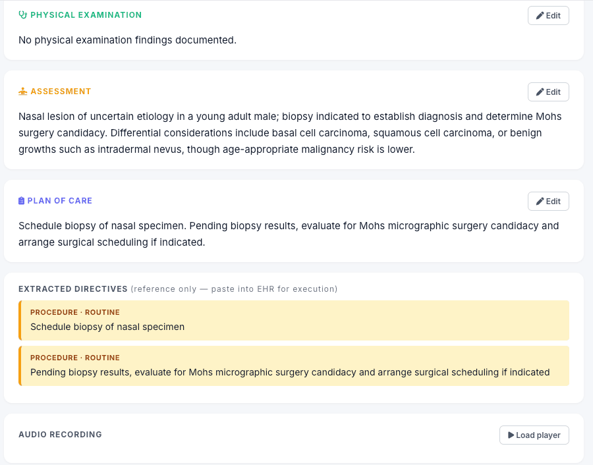This screenshot has width=593, height=465.
Task: Click the stethoscope icon beside Physical Examination
Action: [22, 15]
